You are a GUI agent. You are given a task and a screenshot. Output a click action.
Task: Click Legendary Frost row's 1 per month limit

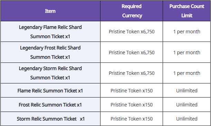pyautogui.click(x=186, y=53)
